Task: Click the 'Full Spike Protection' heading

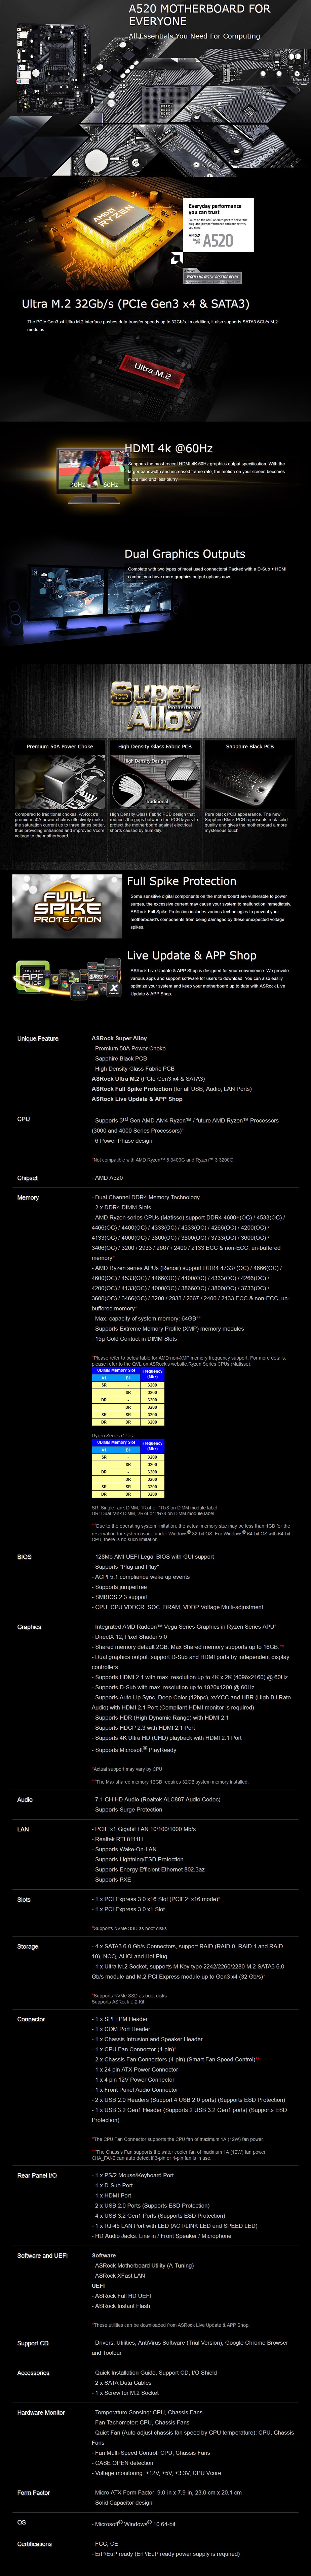Action: pos(182,881)
